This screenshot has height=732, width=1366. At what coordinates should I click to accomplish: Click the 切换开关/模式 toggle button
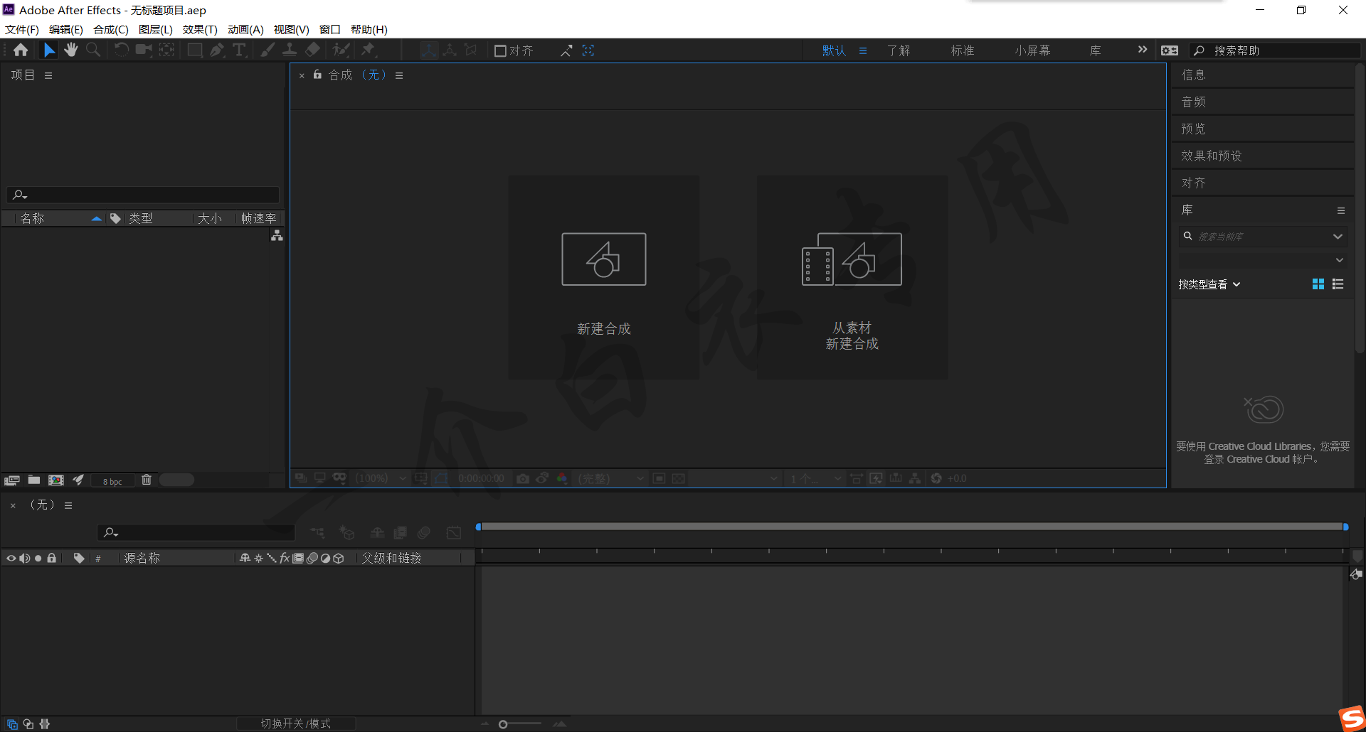(x=295, y=723)
